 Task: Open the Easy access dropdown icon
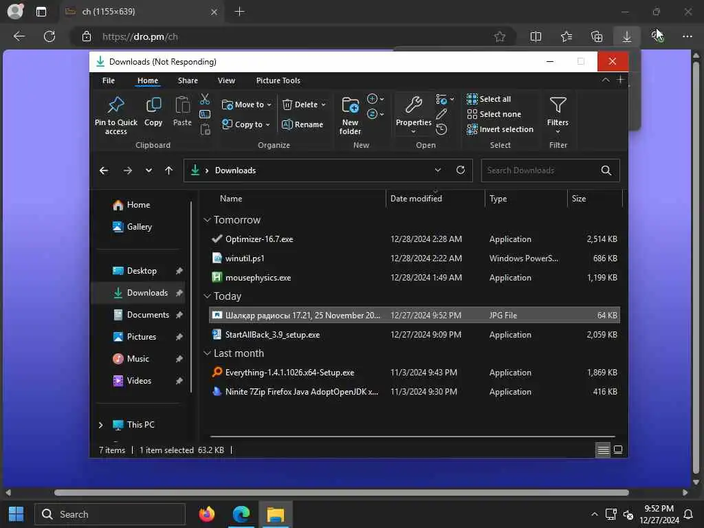[375, 114]
